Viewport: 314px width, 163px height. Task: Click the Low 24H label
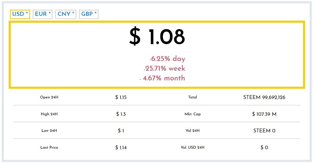[x=49, y=131]
